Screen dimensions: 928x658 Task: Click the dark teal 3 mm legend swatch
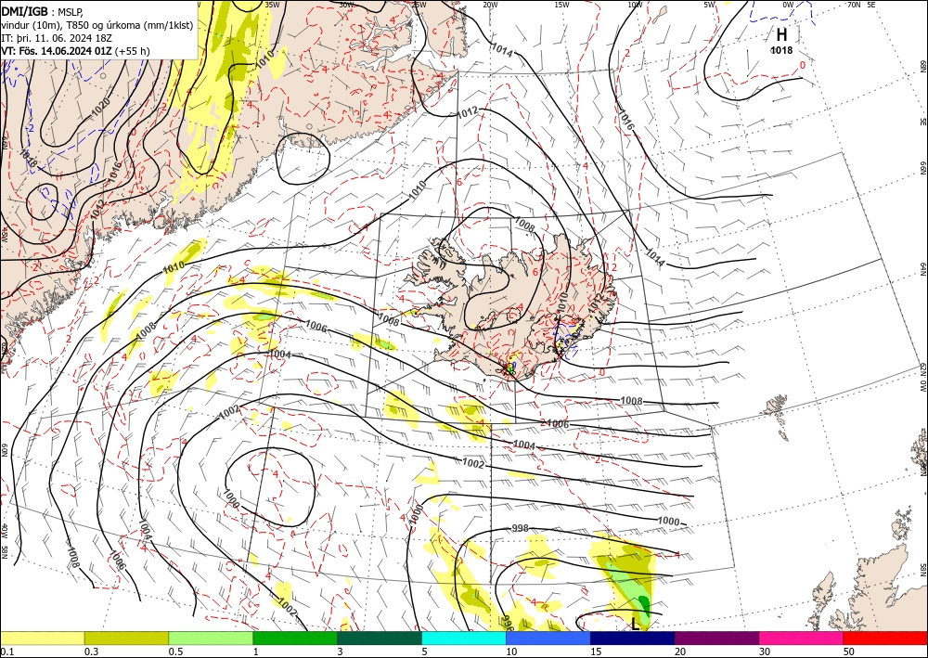[380, 638]
